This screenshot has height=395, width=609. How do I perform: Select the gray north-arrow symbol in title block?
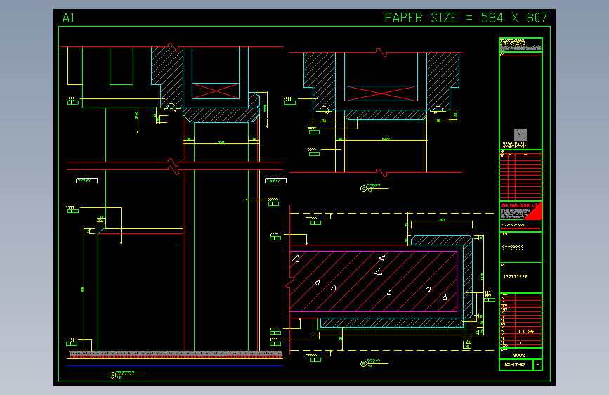tap(520, 135)
